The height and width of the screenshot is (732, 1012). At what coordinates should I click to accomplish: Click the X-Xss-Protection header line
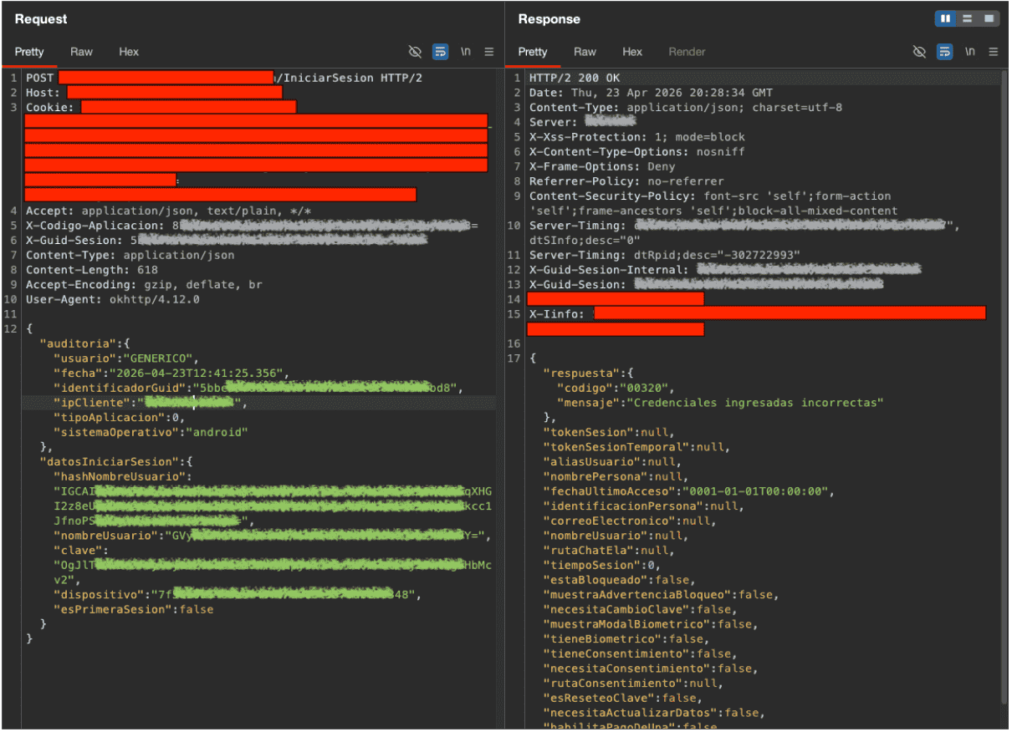tap(636, 137)
